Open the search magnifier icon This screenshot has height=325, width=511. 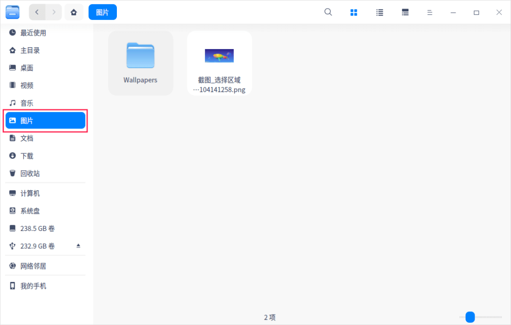click(328, 12)
